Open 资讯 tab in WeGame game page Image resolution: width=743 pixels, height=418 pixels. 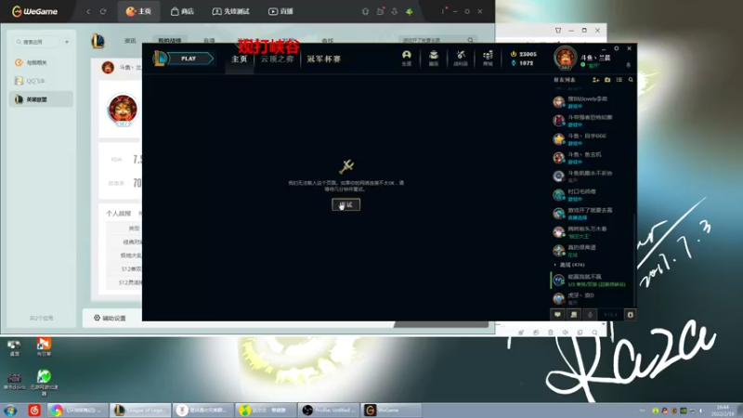(130, 41)
